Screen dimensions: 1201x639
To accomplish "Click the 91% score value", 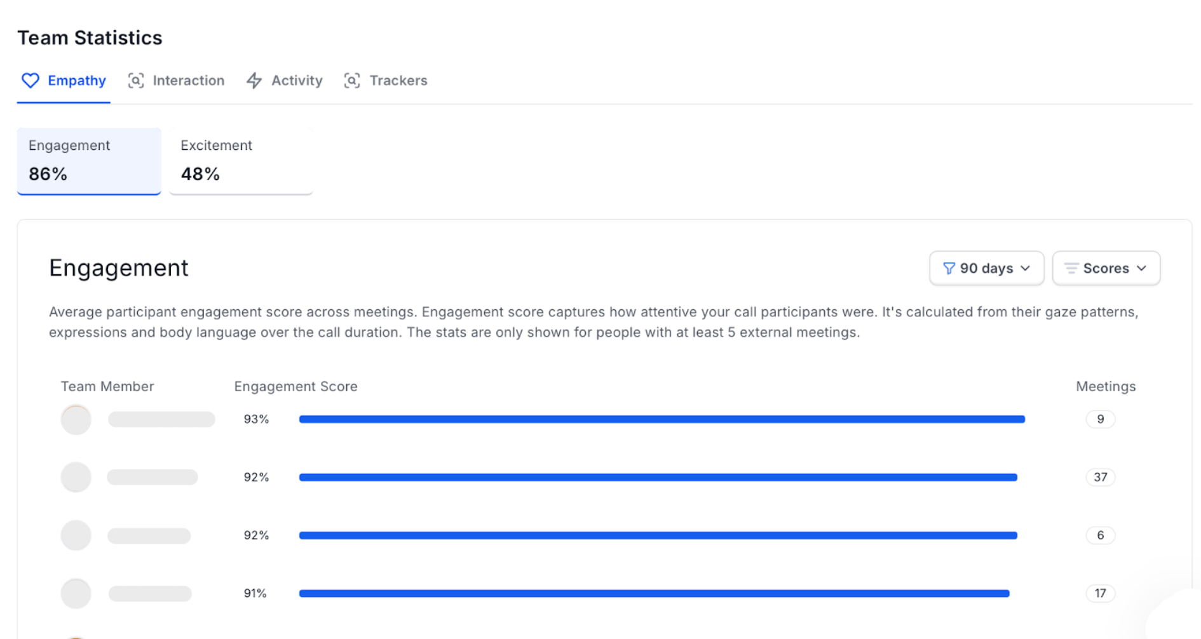I will pos(255,594).
